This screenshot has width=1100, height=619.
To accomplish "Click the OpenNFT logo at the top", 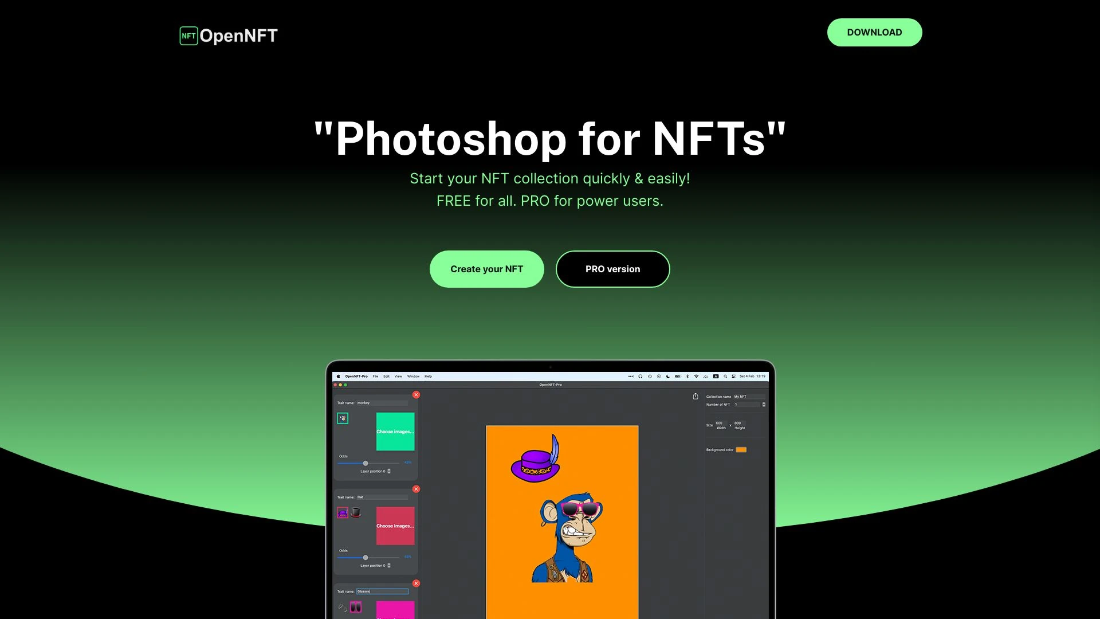I will coord(227,35).
